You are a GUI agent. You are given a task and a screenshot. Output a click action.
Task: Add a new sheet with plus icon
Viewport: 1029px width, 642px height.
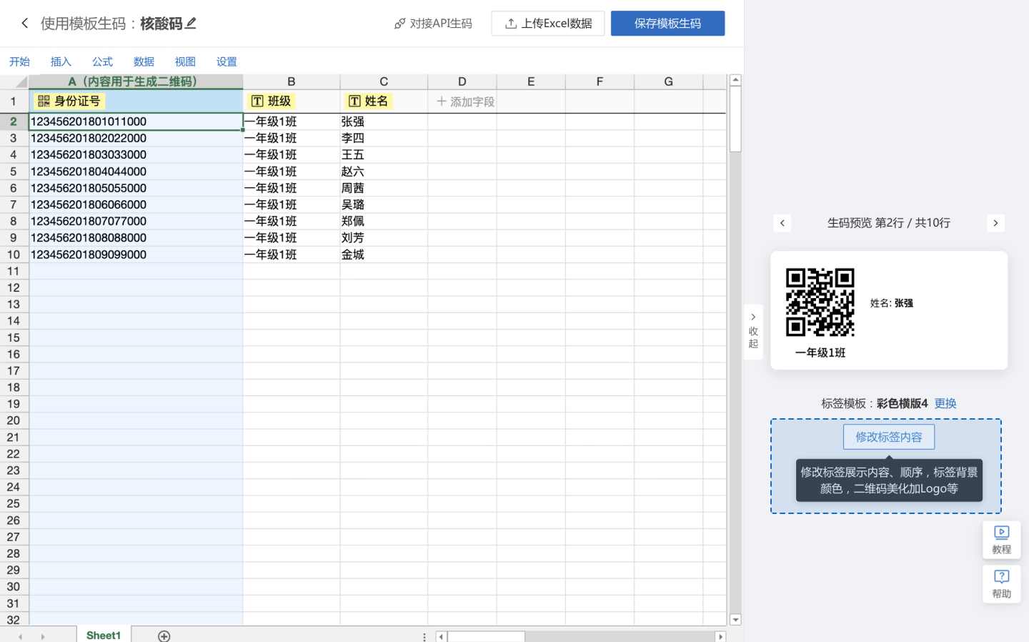[x=164, y=636]
